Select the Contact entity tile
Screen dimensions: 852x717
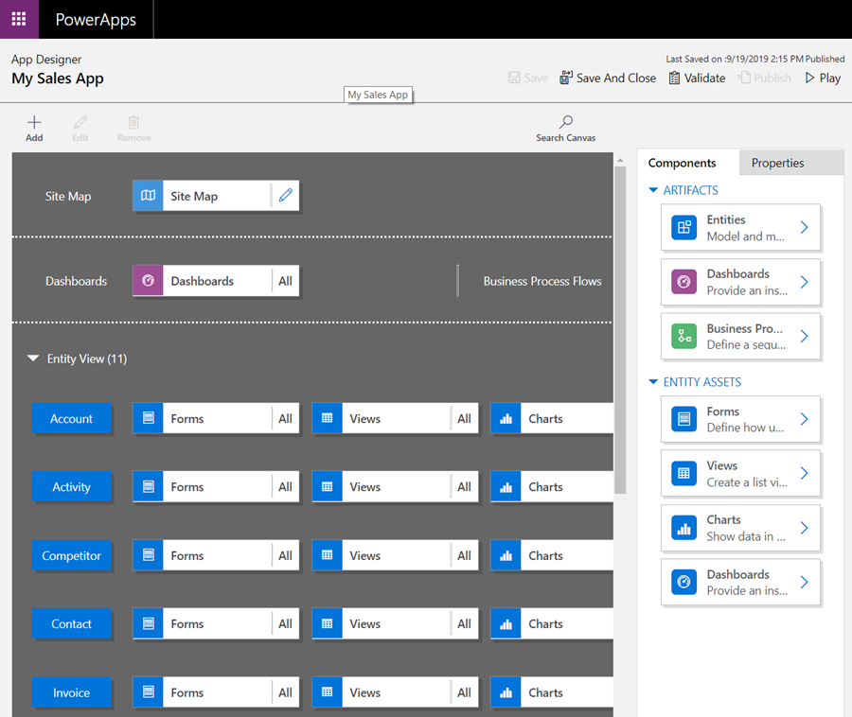pyautogui.click(x=71, y=623)
